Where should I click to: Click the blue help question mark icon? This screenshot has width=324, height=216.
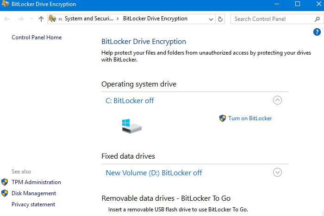click(x=317, y=32)
